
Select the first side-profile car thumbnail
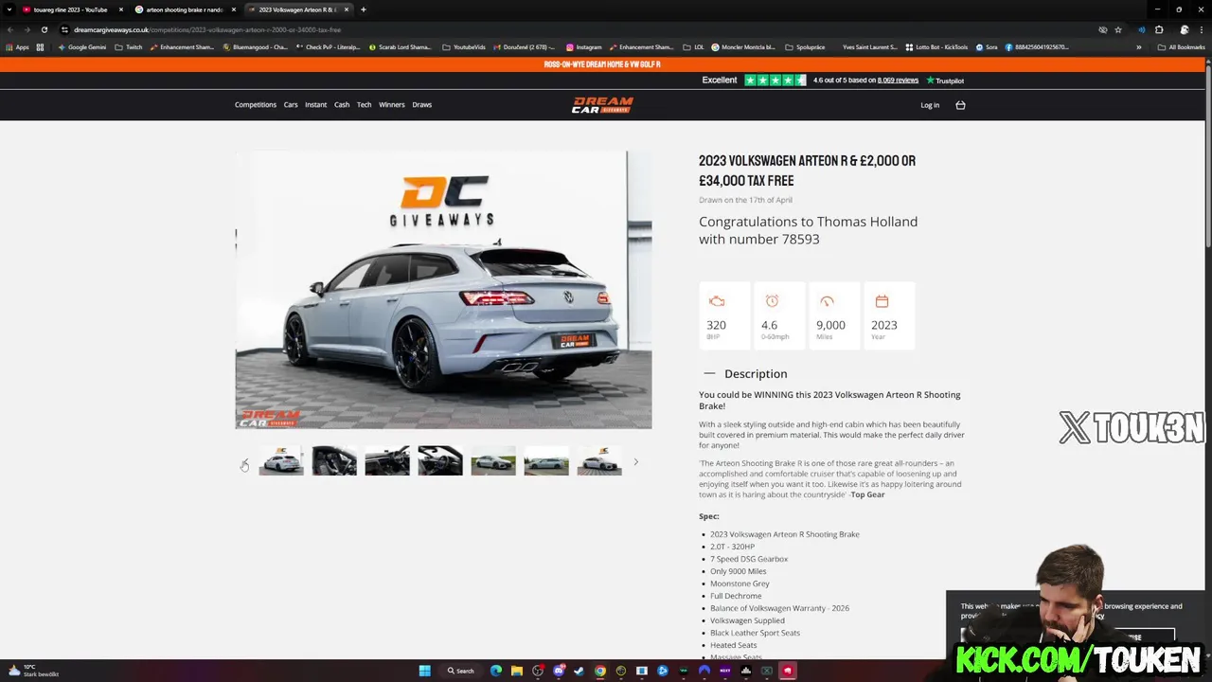(x=281, y=461)
